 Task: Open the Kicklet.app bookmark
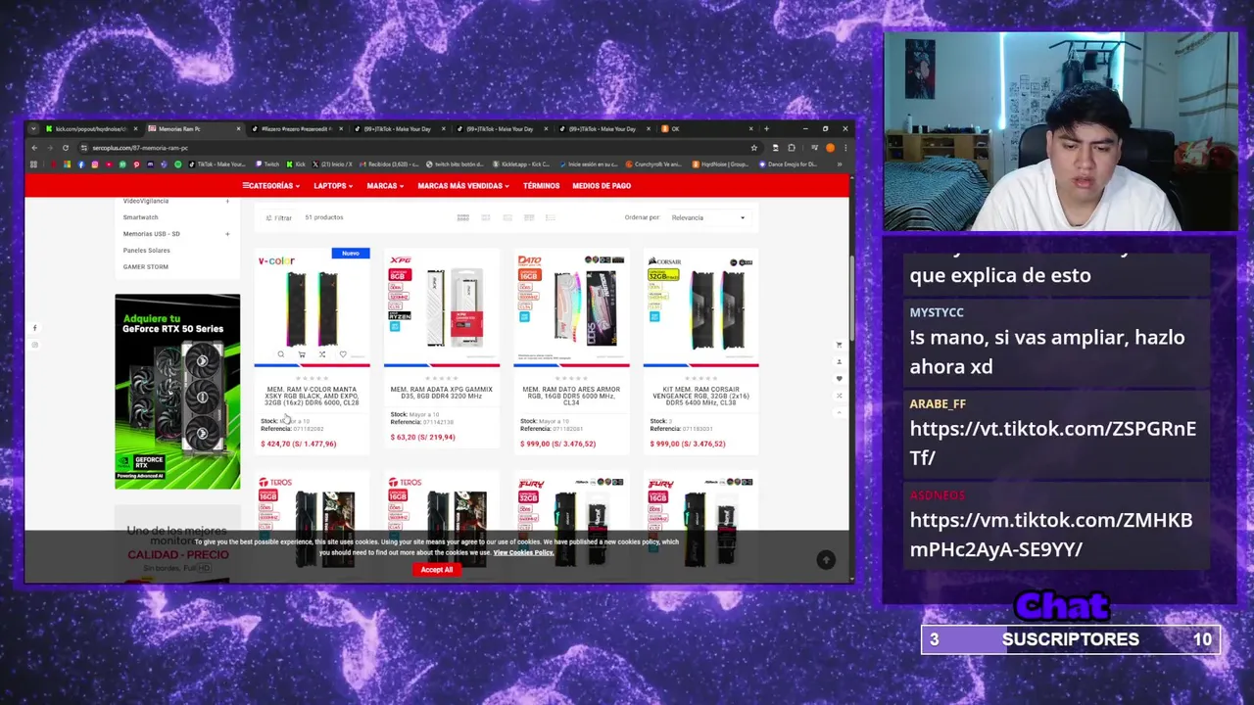[522, 164]
